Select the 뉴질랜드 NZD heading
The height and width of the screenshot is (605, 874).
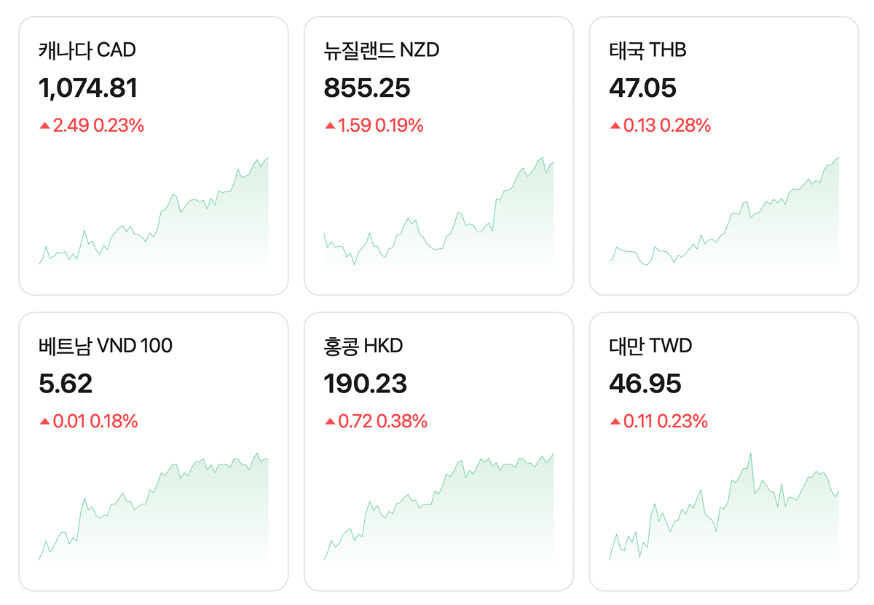tap(382, 50)
